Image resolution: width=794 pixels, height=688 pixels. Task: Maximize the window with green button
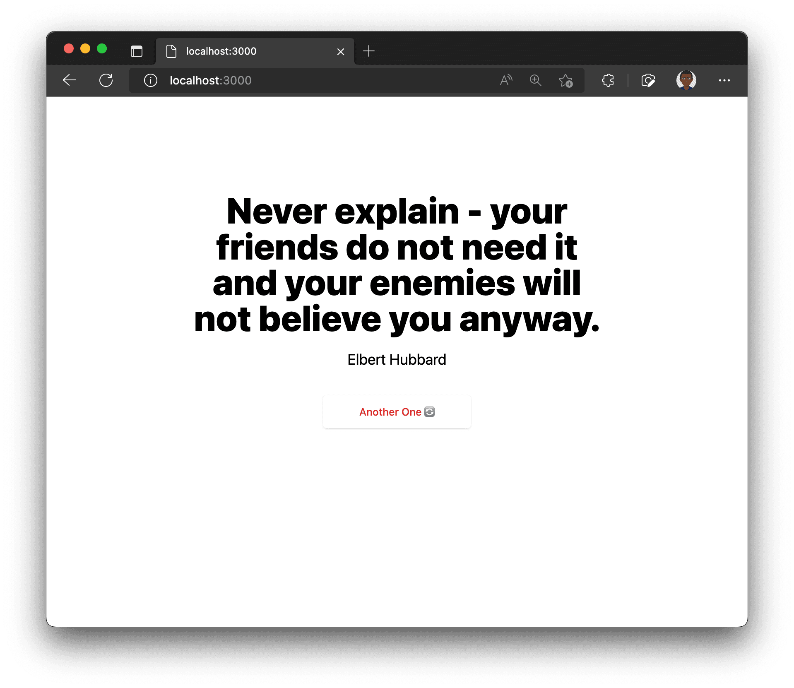pyautogui.click(x=102, y=49)
